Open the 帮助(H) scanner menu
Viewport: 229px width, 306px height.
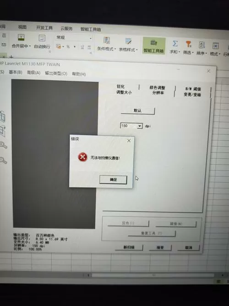pos(79,74)
